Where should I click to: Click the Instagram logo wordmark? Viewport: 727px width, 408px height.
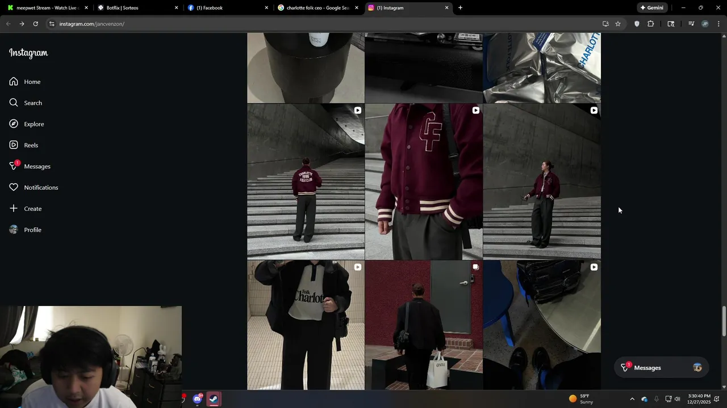[28, 53]
